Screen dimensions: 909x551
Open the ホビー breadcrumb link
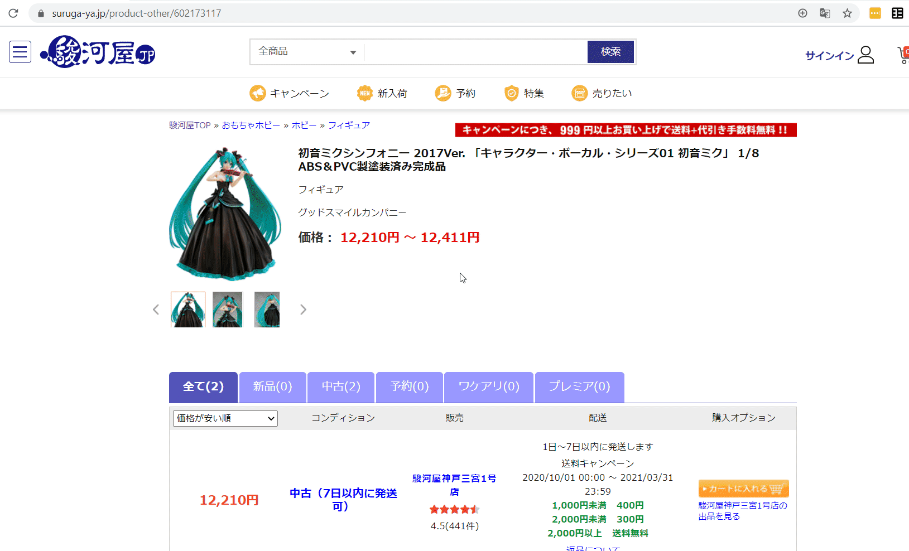pyautogui.click(x=304, y=125)
